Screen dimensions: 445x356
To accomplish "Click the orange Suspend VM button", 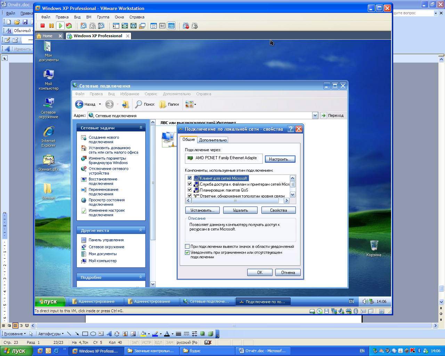I will pyautogui.click(x=51, y=26).
